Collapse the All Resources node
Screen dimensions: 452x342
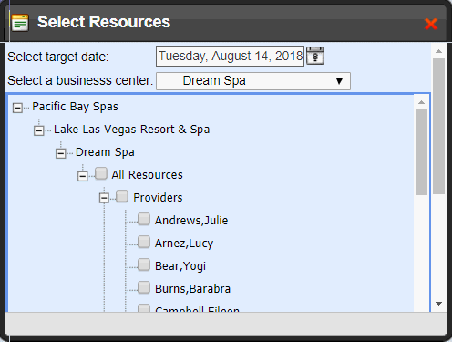pyautogui.click(x=82, y=176)
